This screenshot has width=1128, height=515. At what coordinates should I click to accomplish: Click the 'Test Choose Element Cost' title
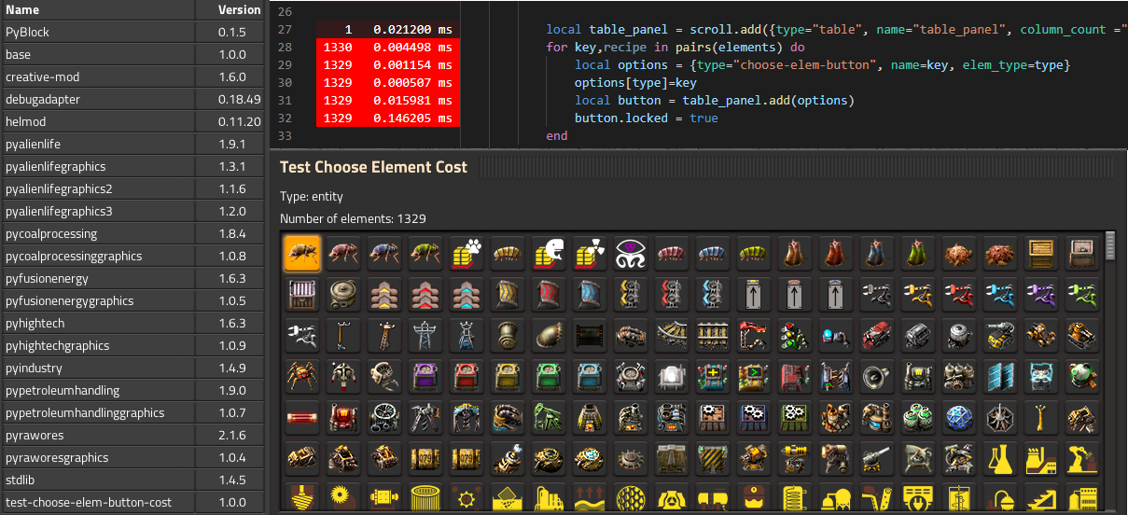[373, 167]
